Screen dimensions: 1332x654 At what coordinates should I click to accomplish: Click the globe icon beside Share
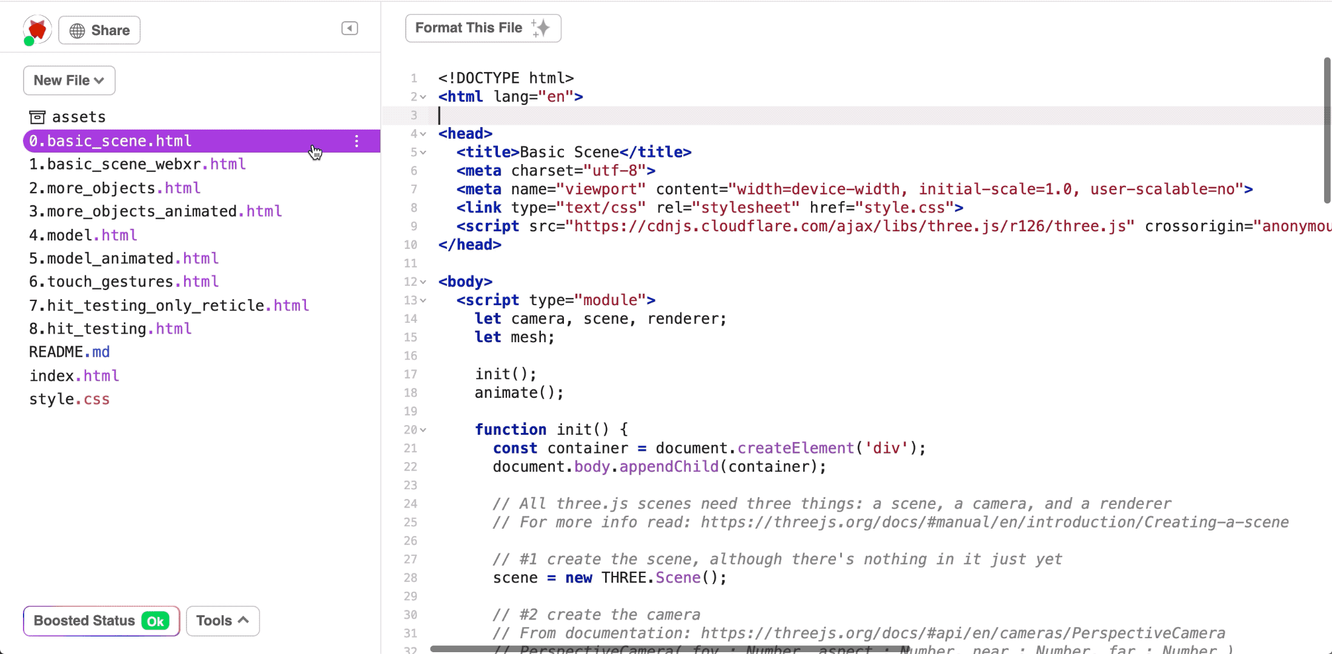76,30
